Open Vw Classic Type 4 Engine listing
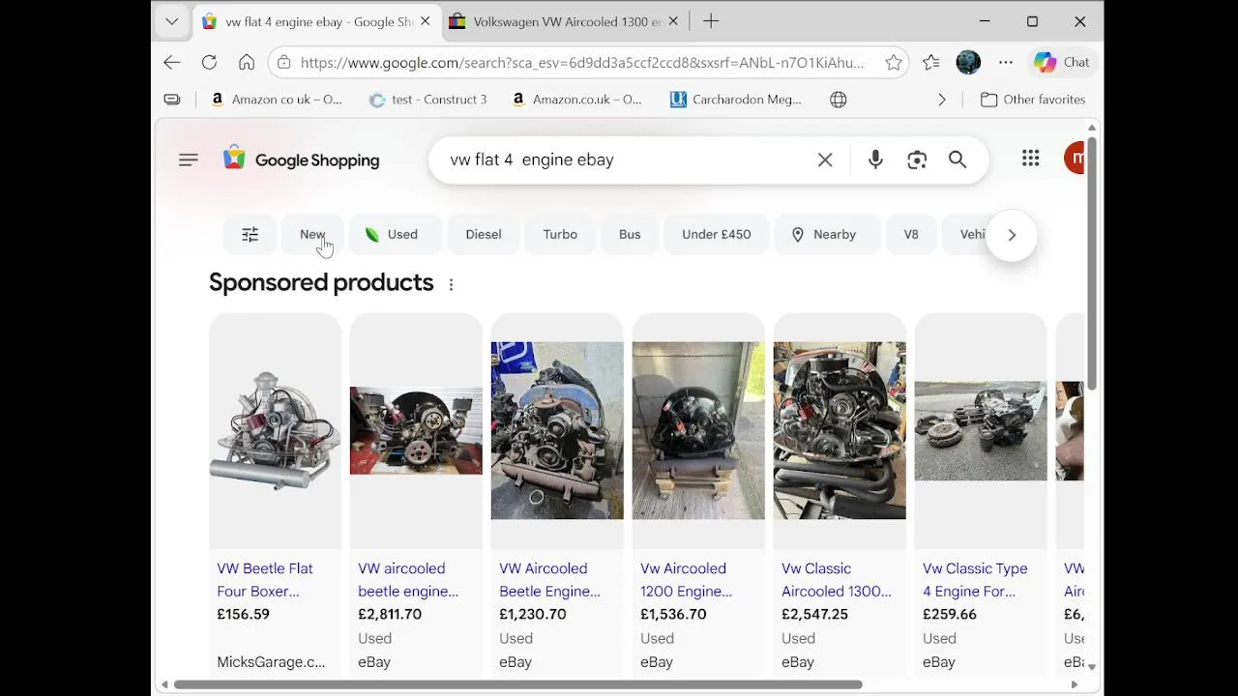The image size is (1238, 696). (975, 580)
